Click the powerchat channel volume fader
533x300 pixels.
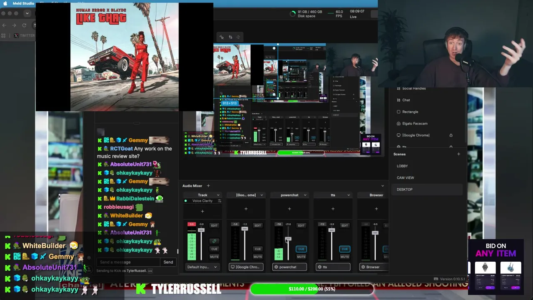coord(288,239)
